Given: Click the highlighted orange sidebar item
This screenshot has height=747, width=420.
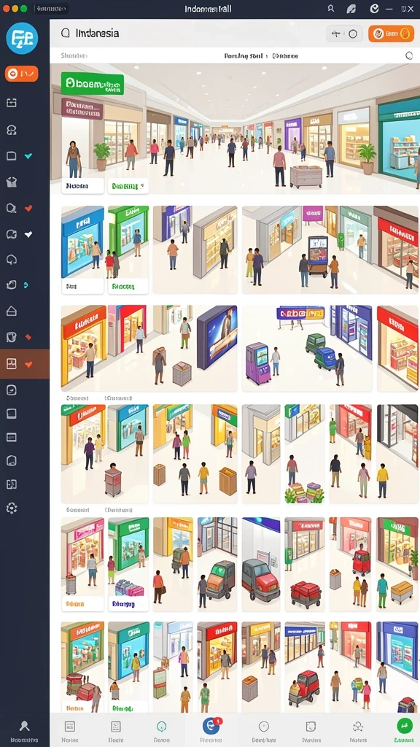Looking at the screenshot, I should [25, 364].
